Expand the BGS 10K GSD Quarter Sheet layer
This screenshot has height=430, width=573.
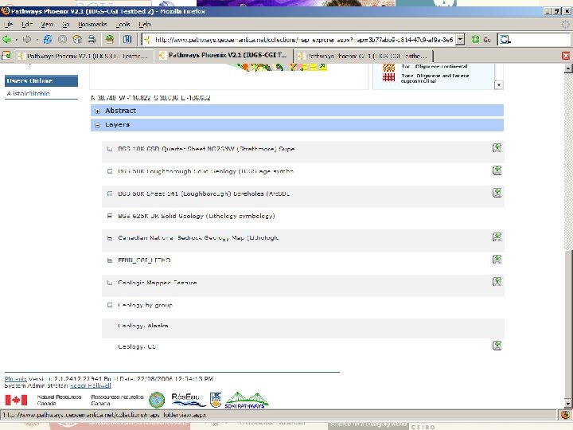[x=110, y=149]
